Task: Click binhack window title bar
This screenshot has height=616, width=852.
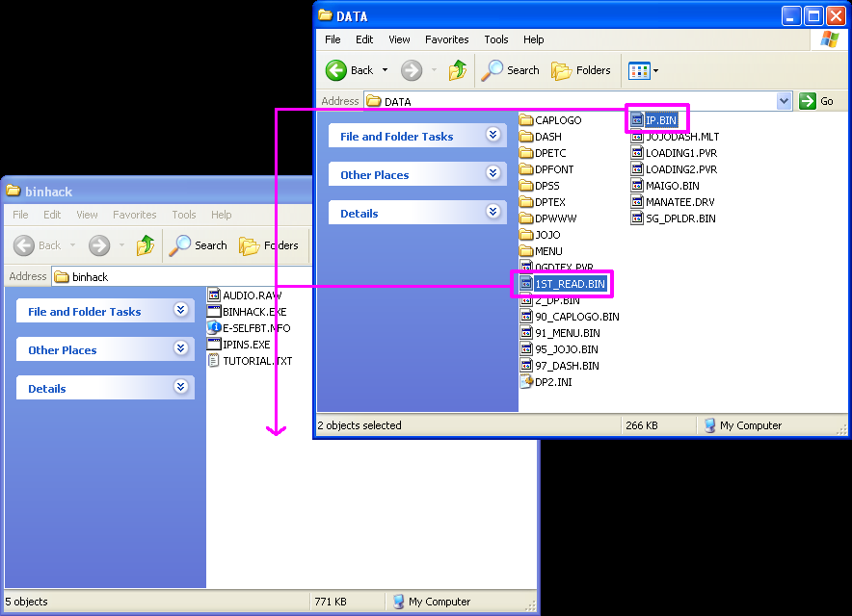Action: pos(157,191)
